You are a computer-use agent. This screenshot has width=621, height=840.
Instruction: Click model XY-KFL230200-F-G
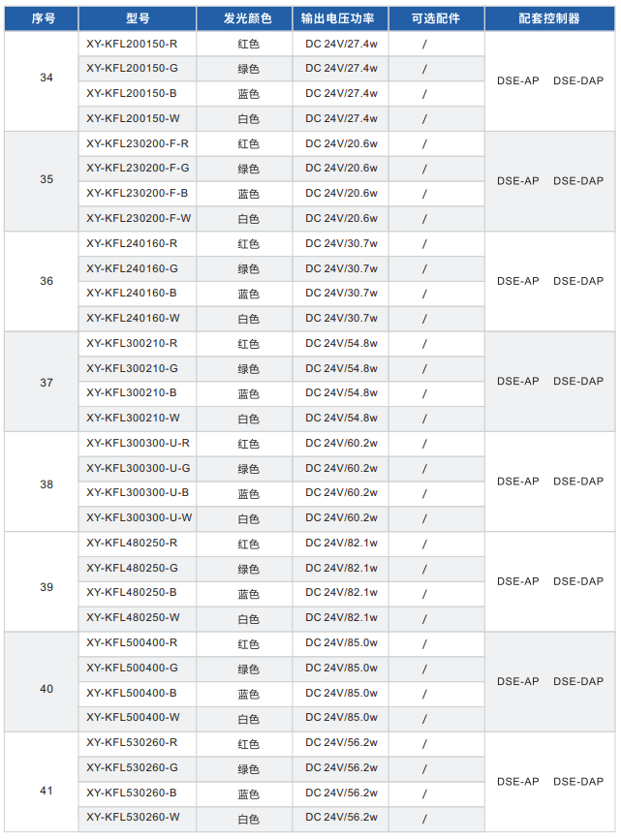pos(138,168)
